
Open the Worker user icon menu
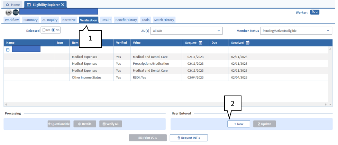pyautogui.click(x=315, y=12)
